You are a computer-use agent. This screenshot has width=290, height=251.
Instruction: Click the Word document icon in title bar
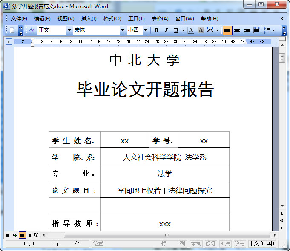(x=7, y=6)
